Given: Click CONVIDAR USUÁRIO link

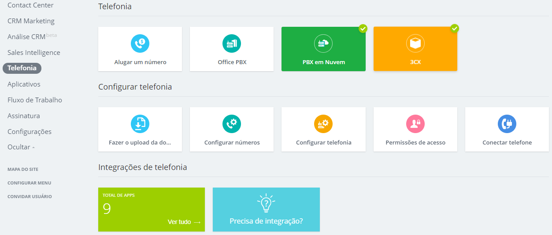Looking at the screenshot, I should [30, 196].
